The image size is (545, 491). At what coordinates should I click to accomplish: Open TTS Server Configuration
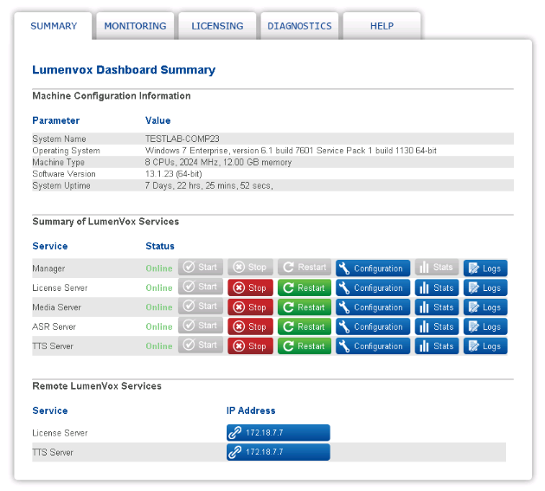coord(373,346)
